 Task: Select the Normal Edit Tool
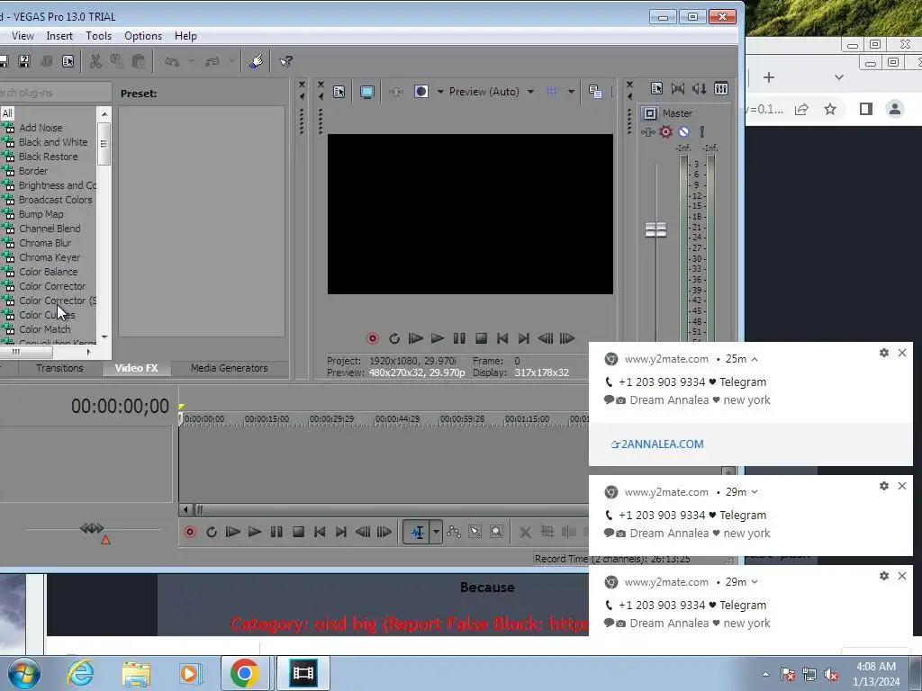(x=417, y=533)
